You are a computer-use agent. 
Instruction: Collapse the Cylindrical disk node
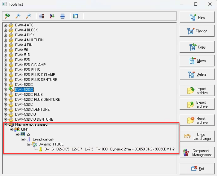coord(23,139)
